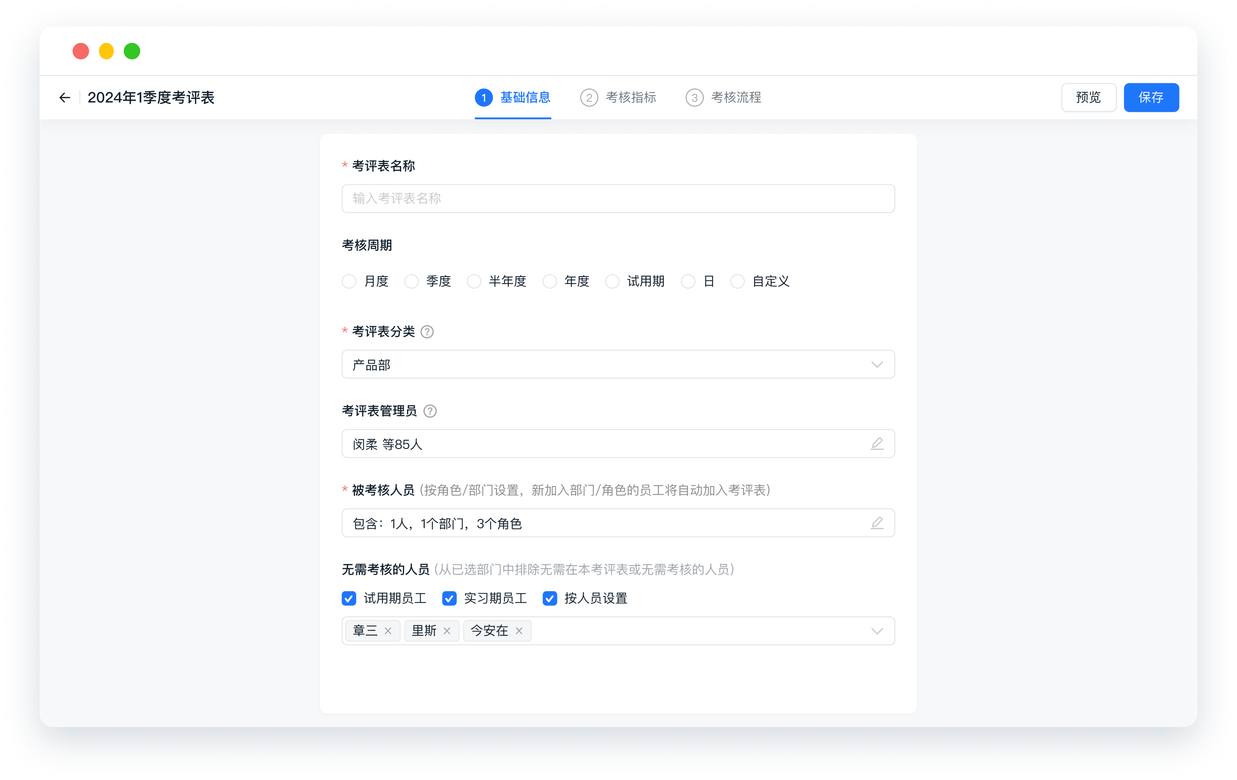Click the 考核周期 section label

point(367,245)
